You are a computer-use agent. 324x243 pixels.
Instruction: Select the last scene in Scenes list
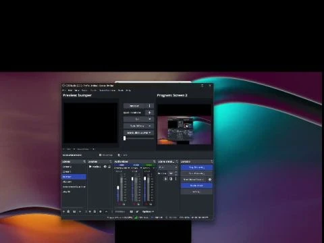74,192
